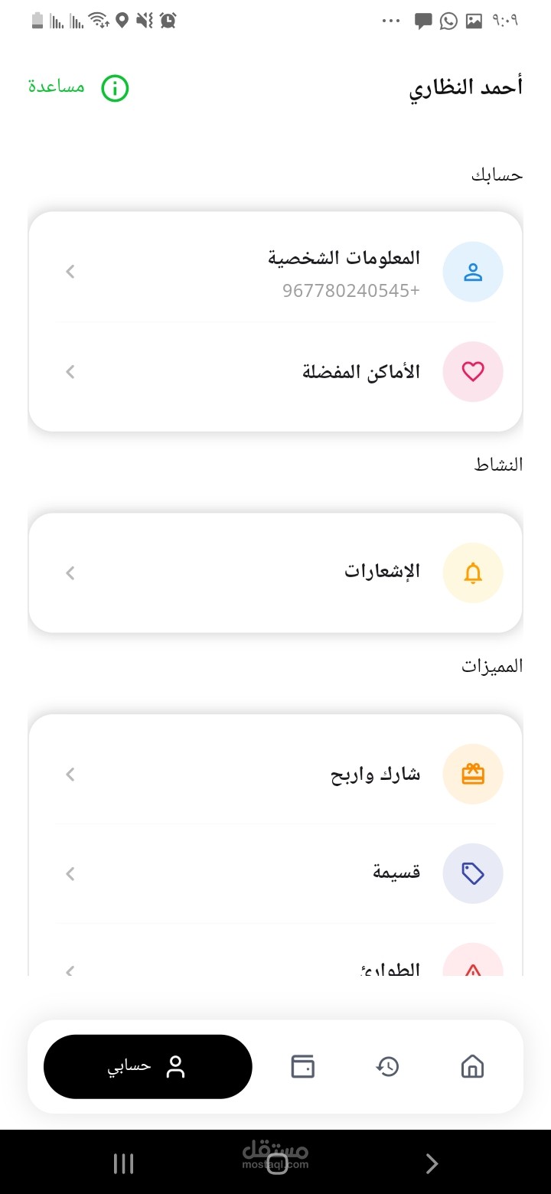The image size is (551, 1194).
Task: Tap the yellow notifications bell icon
Action: tap(473, 573)
